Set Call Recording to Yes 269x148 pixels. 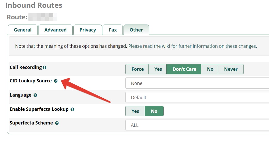(x=158, y=69)
